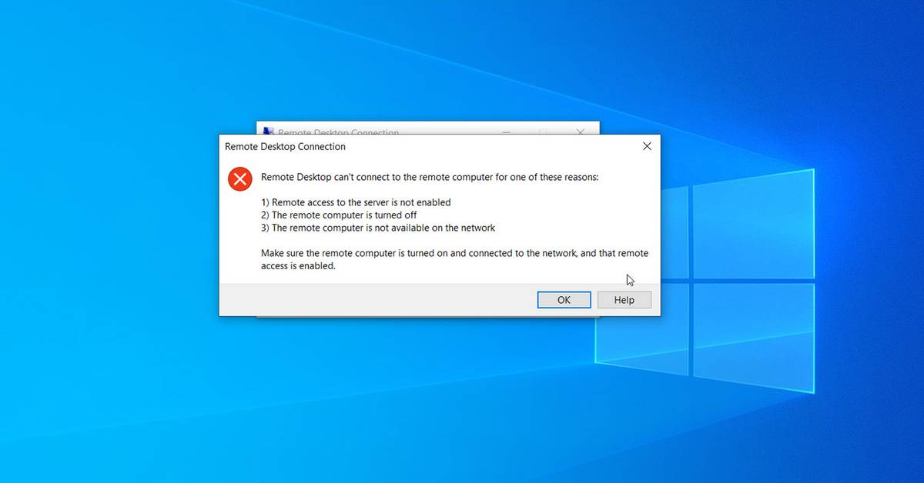Click the "not available on the network" line
Viewport: 924px width, 483px height.
point(378,228)
